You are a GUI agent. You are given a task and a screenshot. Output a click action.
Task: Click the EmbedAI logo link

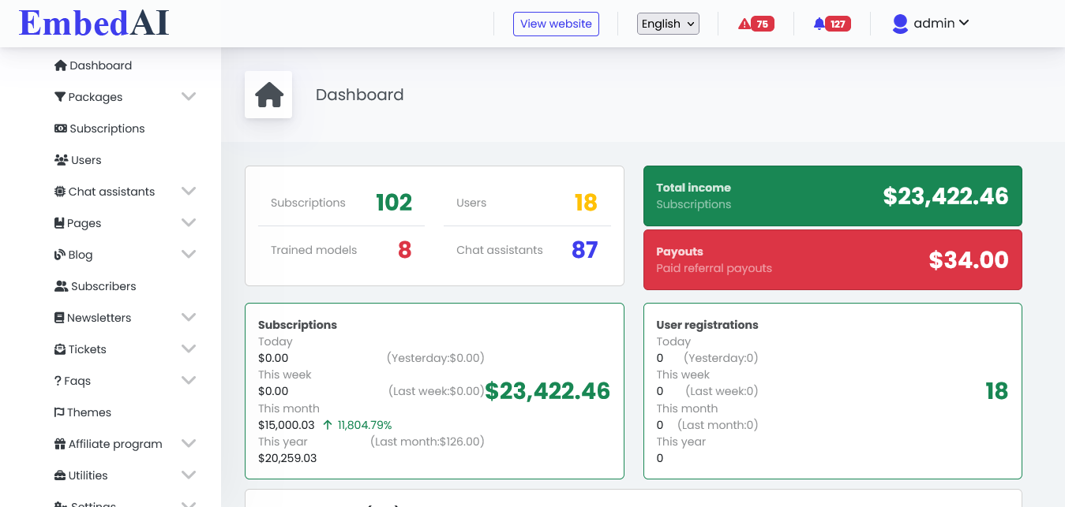pos(94,23)
